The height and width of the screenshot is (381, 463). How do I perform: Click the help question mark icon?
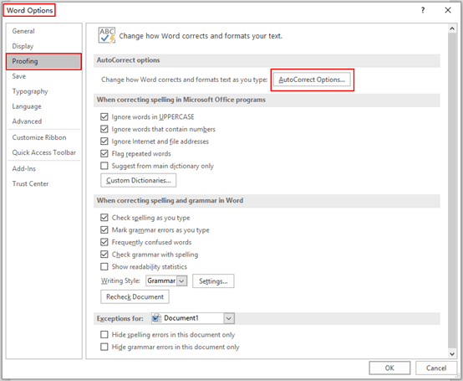423,10
